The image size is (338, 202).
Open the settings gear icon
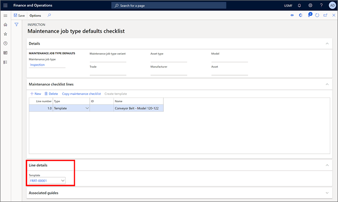pos(310,5)
